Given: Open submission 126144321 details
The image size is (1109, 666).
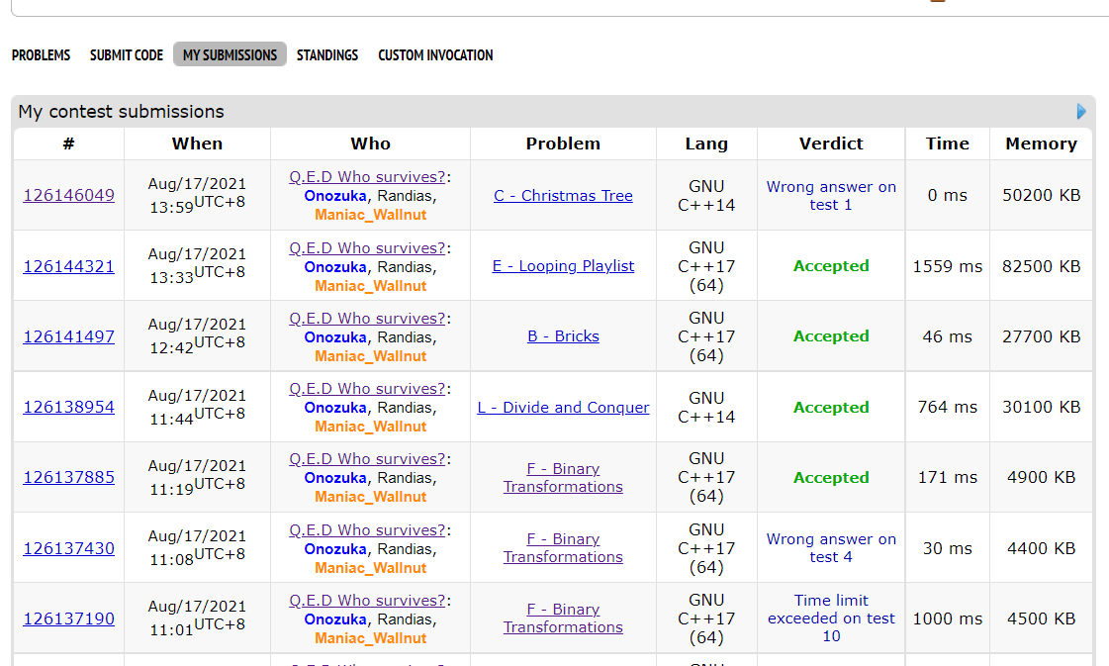Looking at the screenshot, I should pyautogui.click(x=68, y=266).
